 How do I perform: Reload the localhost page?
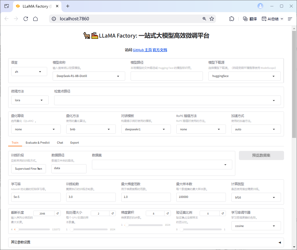click(26, 18)
